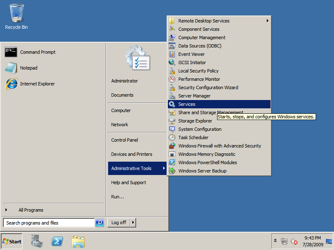Open Help and Support
The image size is (334, 250).
click(x=137, y=182)
